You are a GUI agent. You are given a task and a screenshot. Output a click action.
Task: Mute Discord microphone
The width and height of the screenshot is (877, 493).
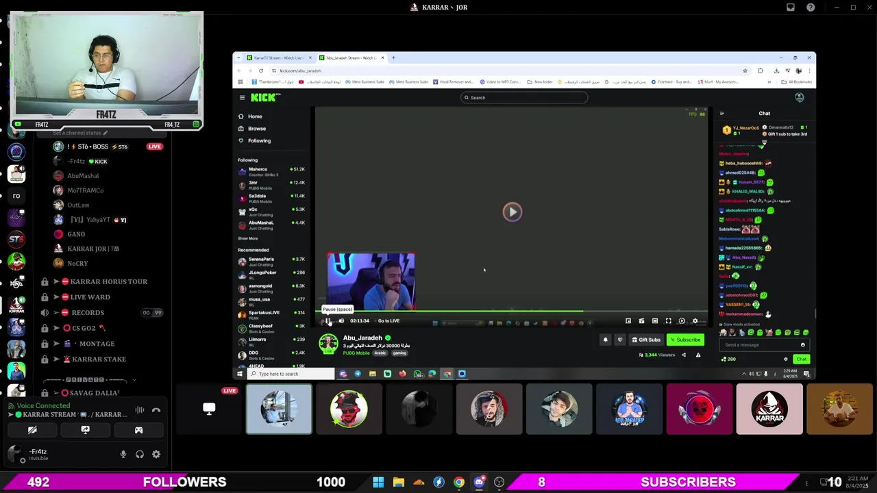point(123,454)
